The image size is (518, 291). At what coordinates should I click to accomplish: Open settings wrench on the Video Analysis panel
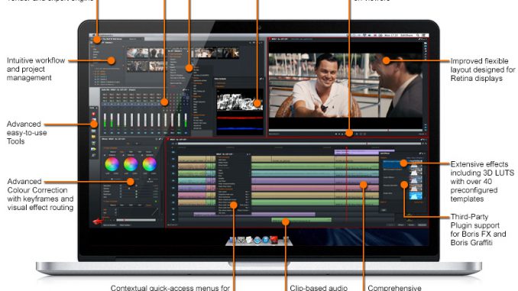261,79
